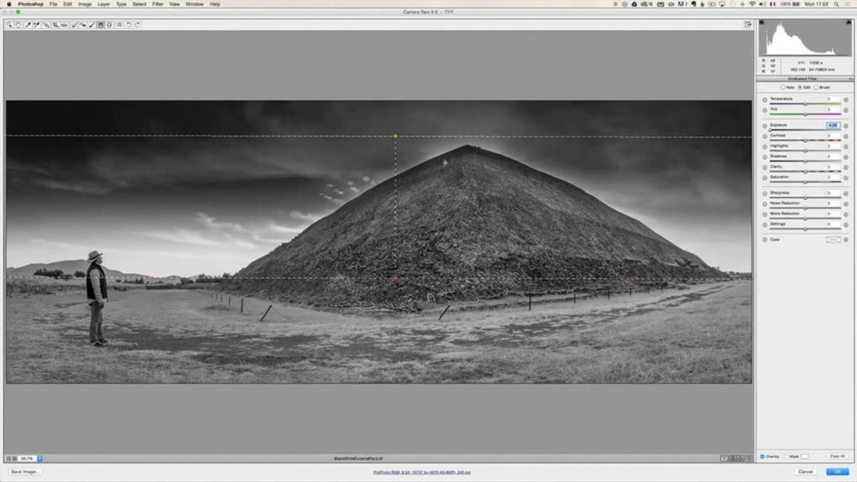The image size is (857, 482).
Task: Click the Save Image button
Action: pyautogui.click(x=25, y=471)
